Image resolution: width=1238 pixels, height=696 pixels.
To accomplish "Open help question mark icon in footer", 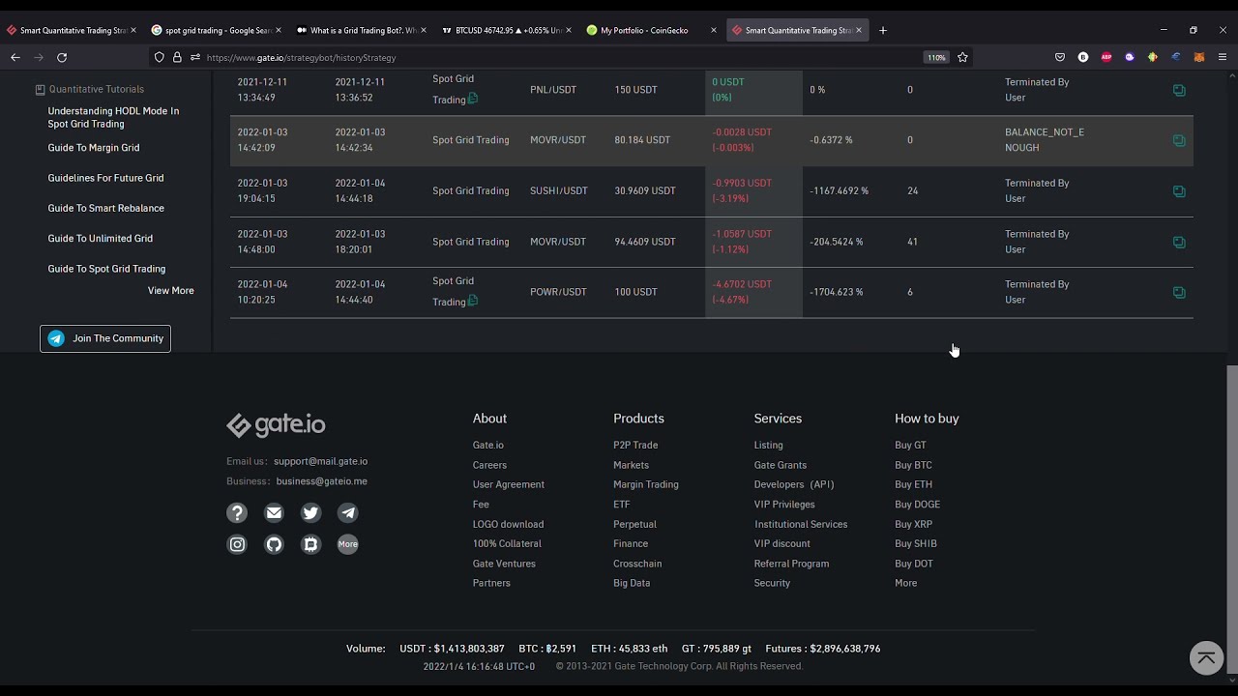I will (x=237, y=513).
